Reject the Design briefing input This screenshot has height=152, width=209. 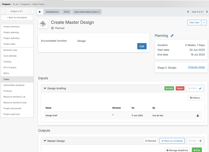tap(180, 88)
